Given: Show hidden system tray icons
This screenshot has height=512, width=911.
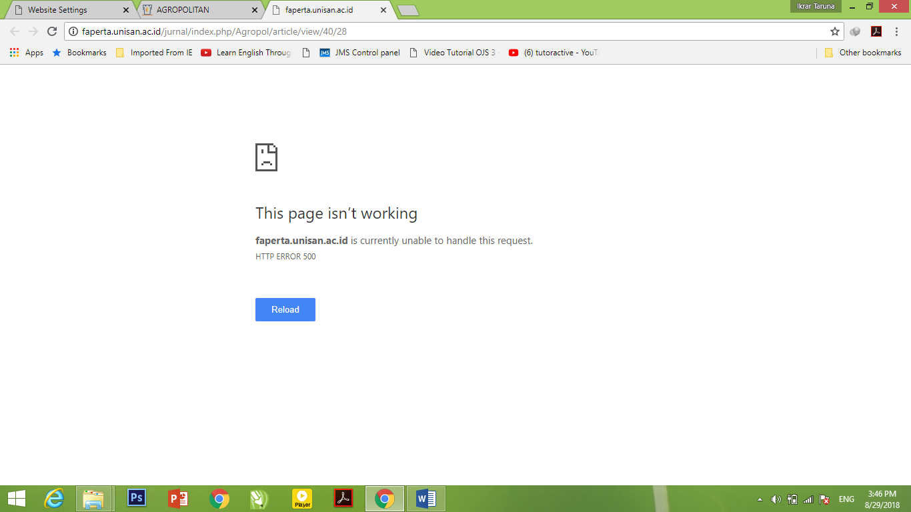Looking at the screenshot, I should (760, 499).
